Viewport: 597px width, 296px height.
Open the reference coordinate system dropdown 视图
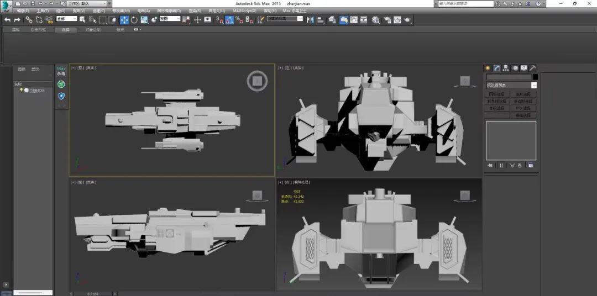[x=170, y=19]
